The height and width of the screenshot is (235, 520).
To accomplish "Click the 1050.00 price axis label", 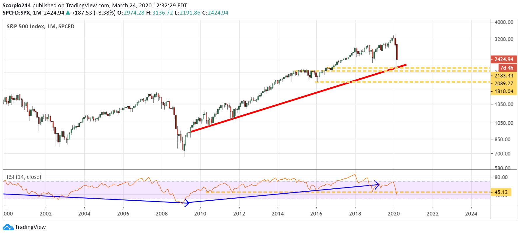I will coord(504,123).
